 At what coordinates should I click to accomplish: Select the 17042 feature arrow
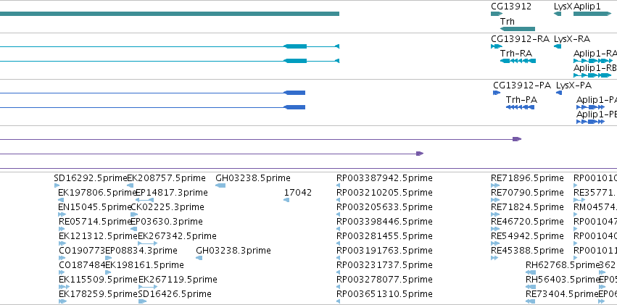(x=286, y=200)
